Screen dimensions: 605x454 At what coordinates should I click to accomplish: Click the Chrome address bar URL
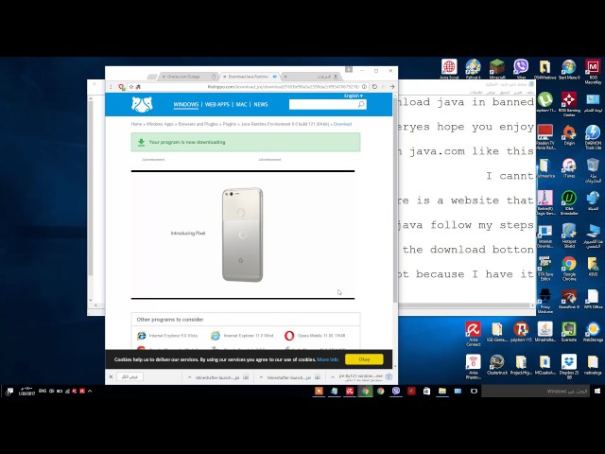point(284,87)
